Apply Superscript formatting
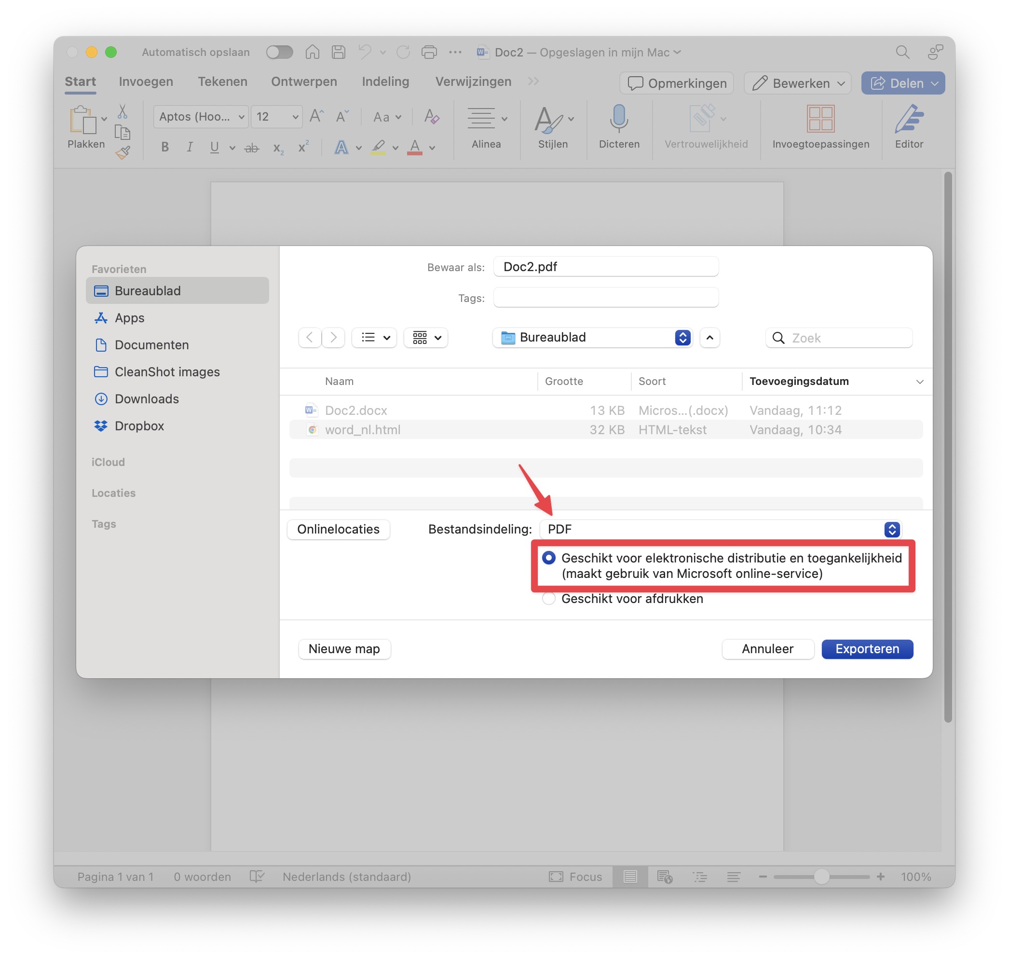Image resolution: width=1009 pixels, height=959 pixels. [303, 147]
